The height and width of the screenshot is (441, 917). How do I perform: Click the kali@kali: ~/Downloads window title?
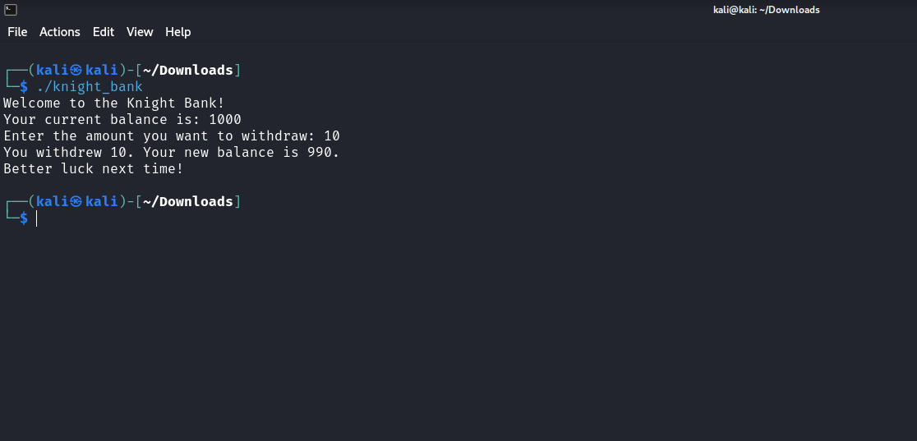[766, 10]
